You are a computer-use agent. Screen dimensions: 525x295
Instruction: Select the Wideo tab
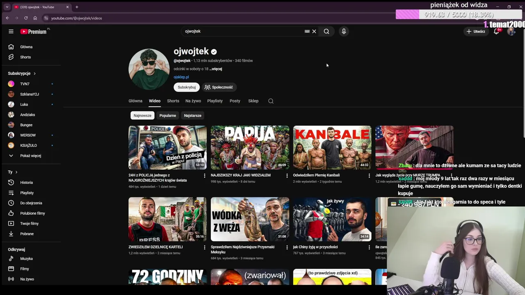pyautogui.click(x=155, y=101)
